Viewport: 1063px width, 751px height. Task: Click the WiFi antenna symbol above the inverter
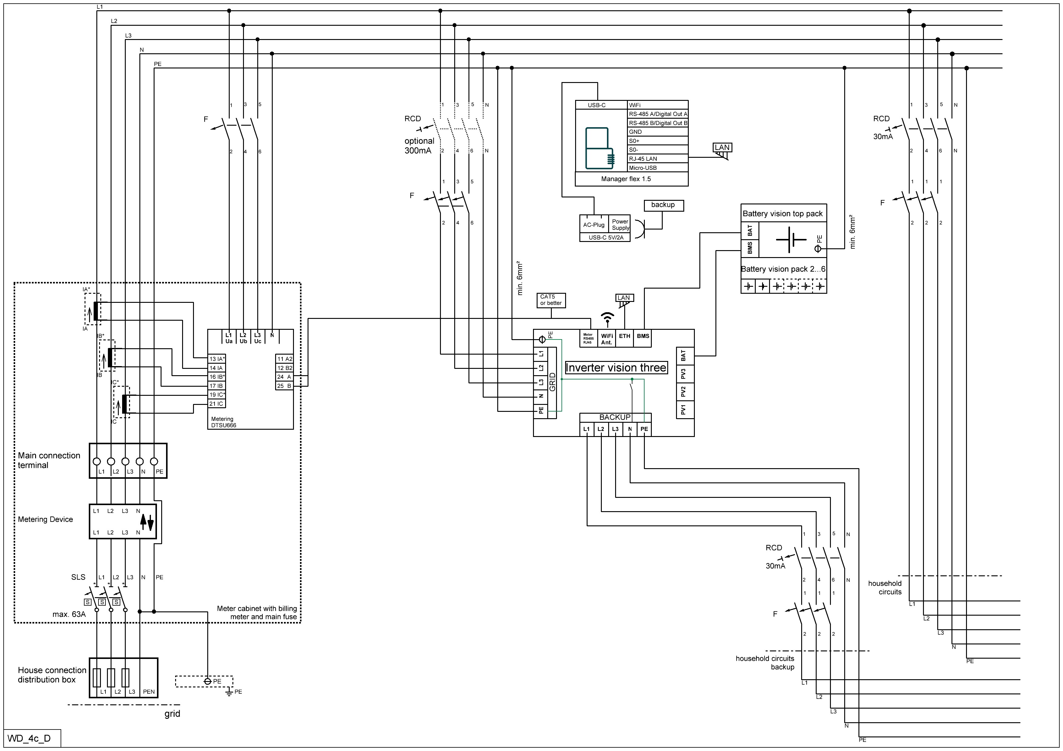tap(608, 317)
